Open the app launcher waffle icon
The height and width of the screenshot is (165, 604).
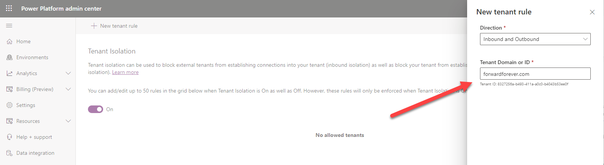tap(9, 8)
